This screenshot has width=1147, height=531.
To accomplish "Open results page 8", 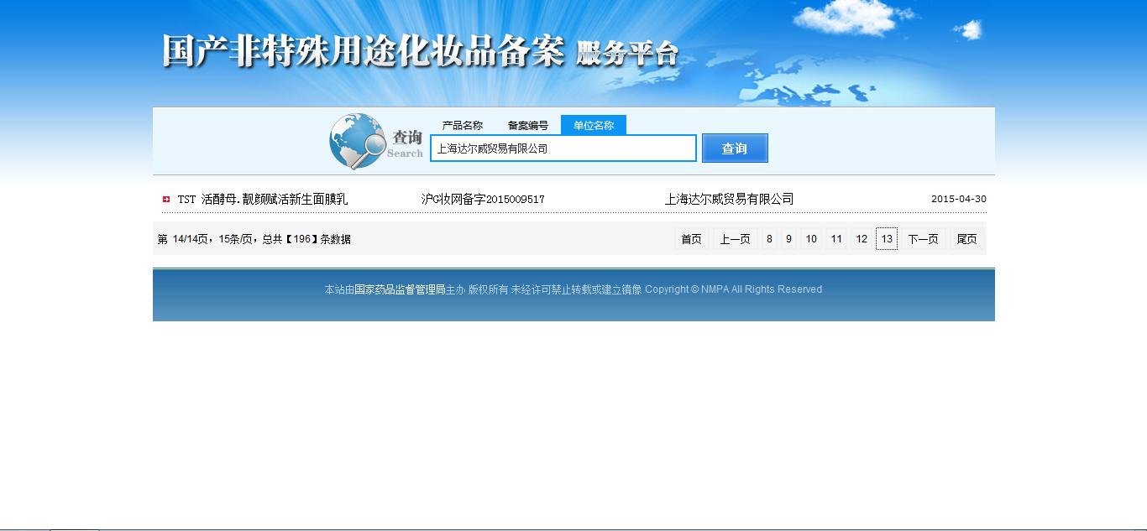I will [768, 239].
